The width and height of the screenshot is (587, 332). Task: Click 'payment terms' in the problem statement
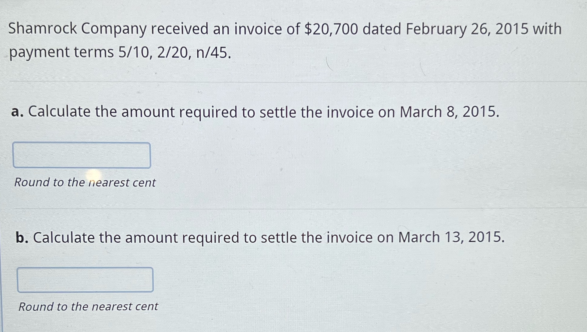[61, 53]
